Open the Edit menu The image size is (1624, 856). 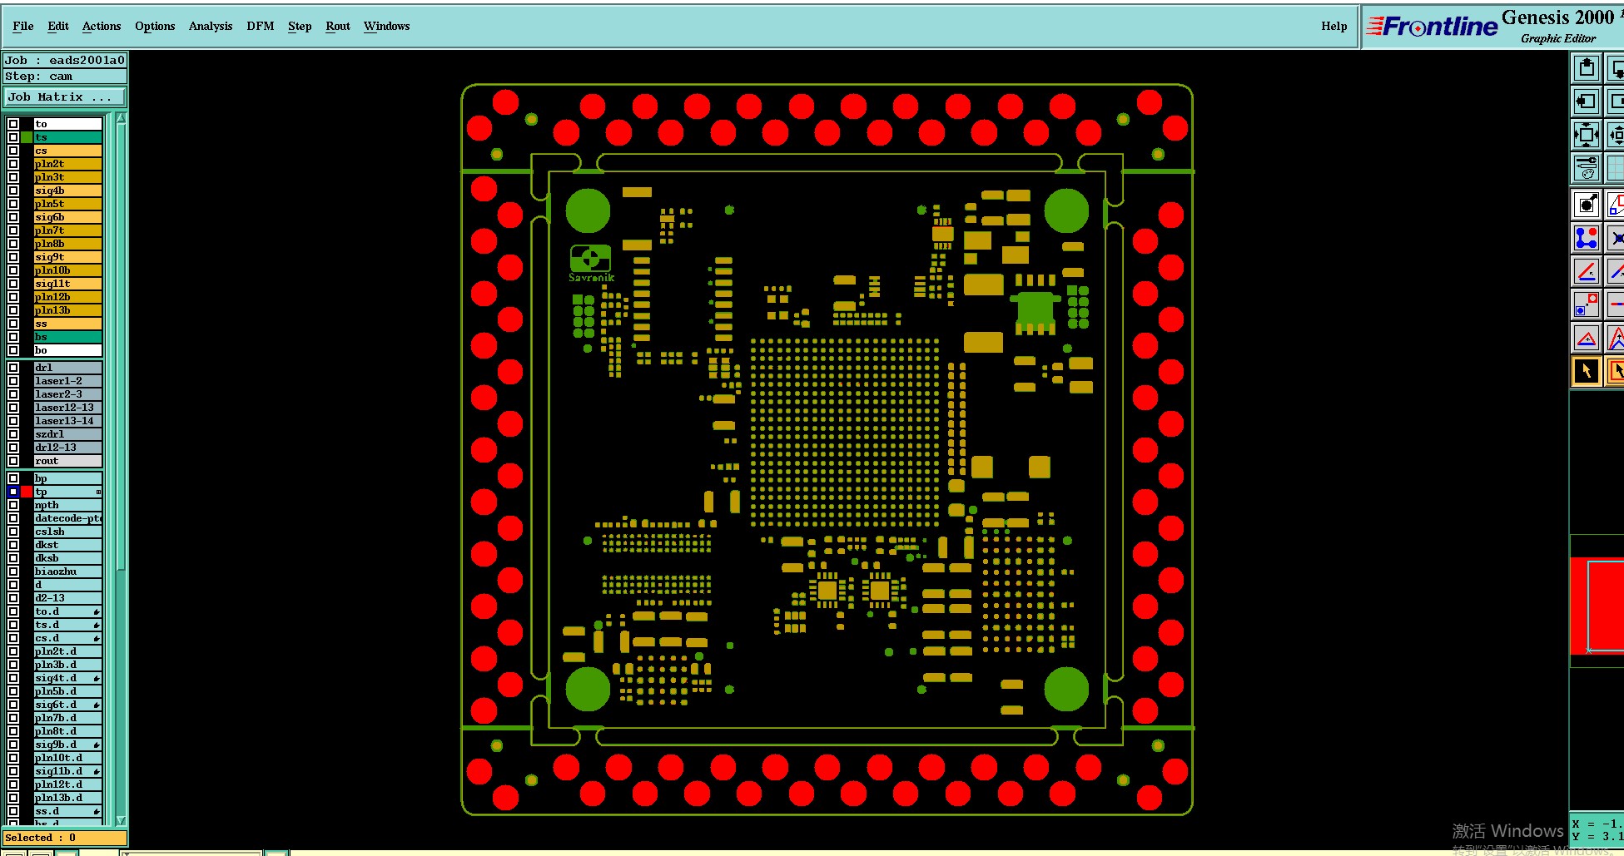point(58,26)
